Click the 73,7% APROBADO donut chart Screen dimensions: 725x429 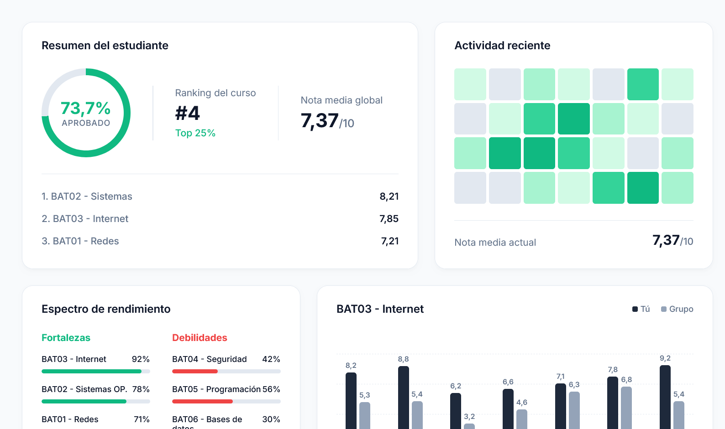86,113
